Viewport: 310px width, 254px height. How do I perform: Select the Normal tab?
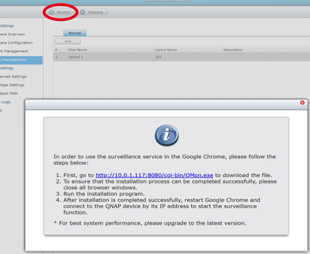[75, 33]
